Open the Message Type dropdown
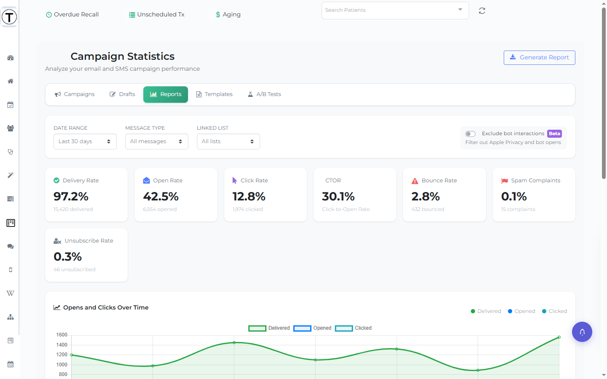This screenshot has width=607, height=379. (x=157, y=141)
